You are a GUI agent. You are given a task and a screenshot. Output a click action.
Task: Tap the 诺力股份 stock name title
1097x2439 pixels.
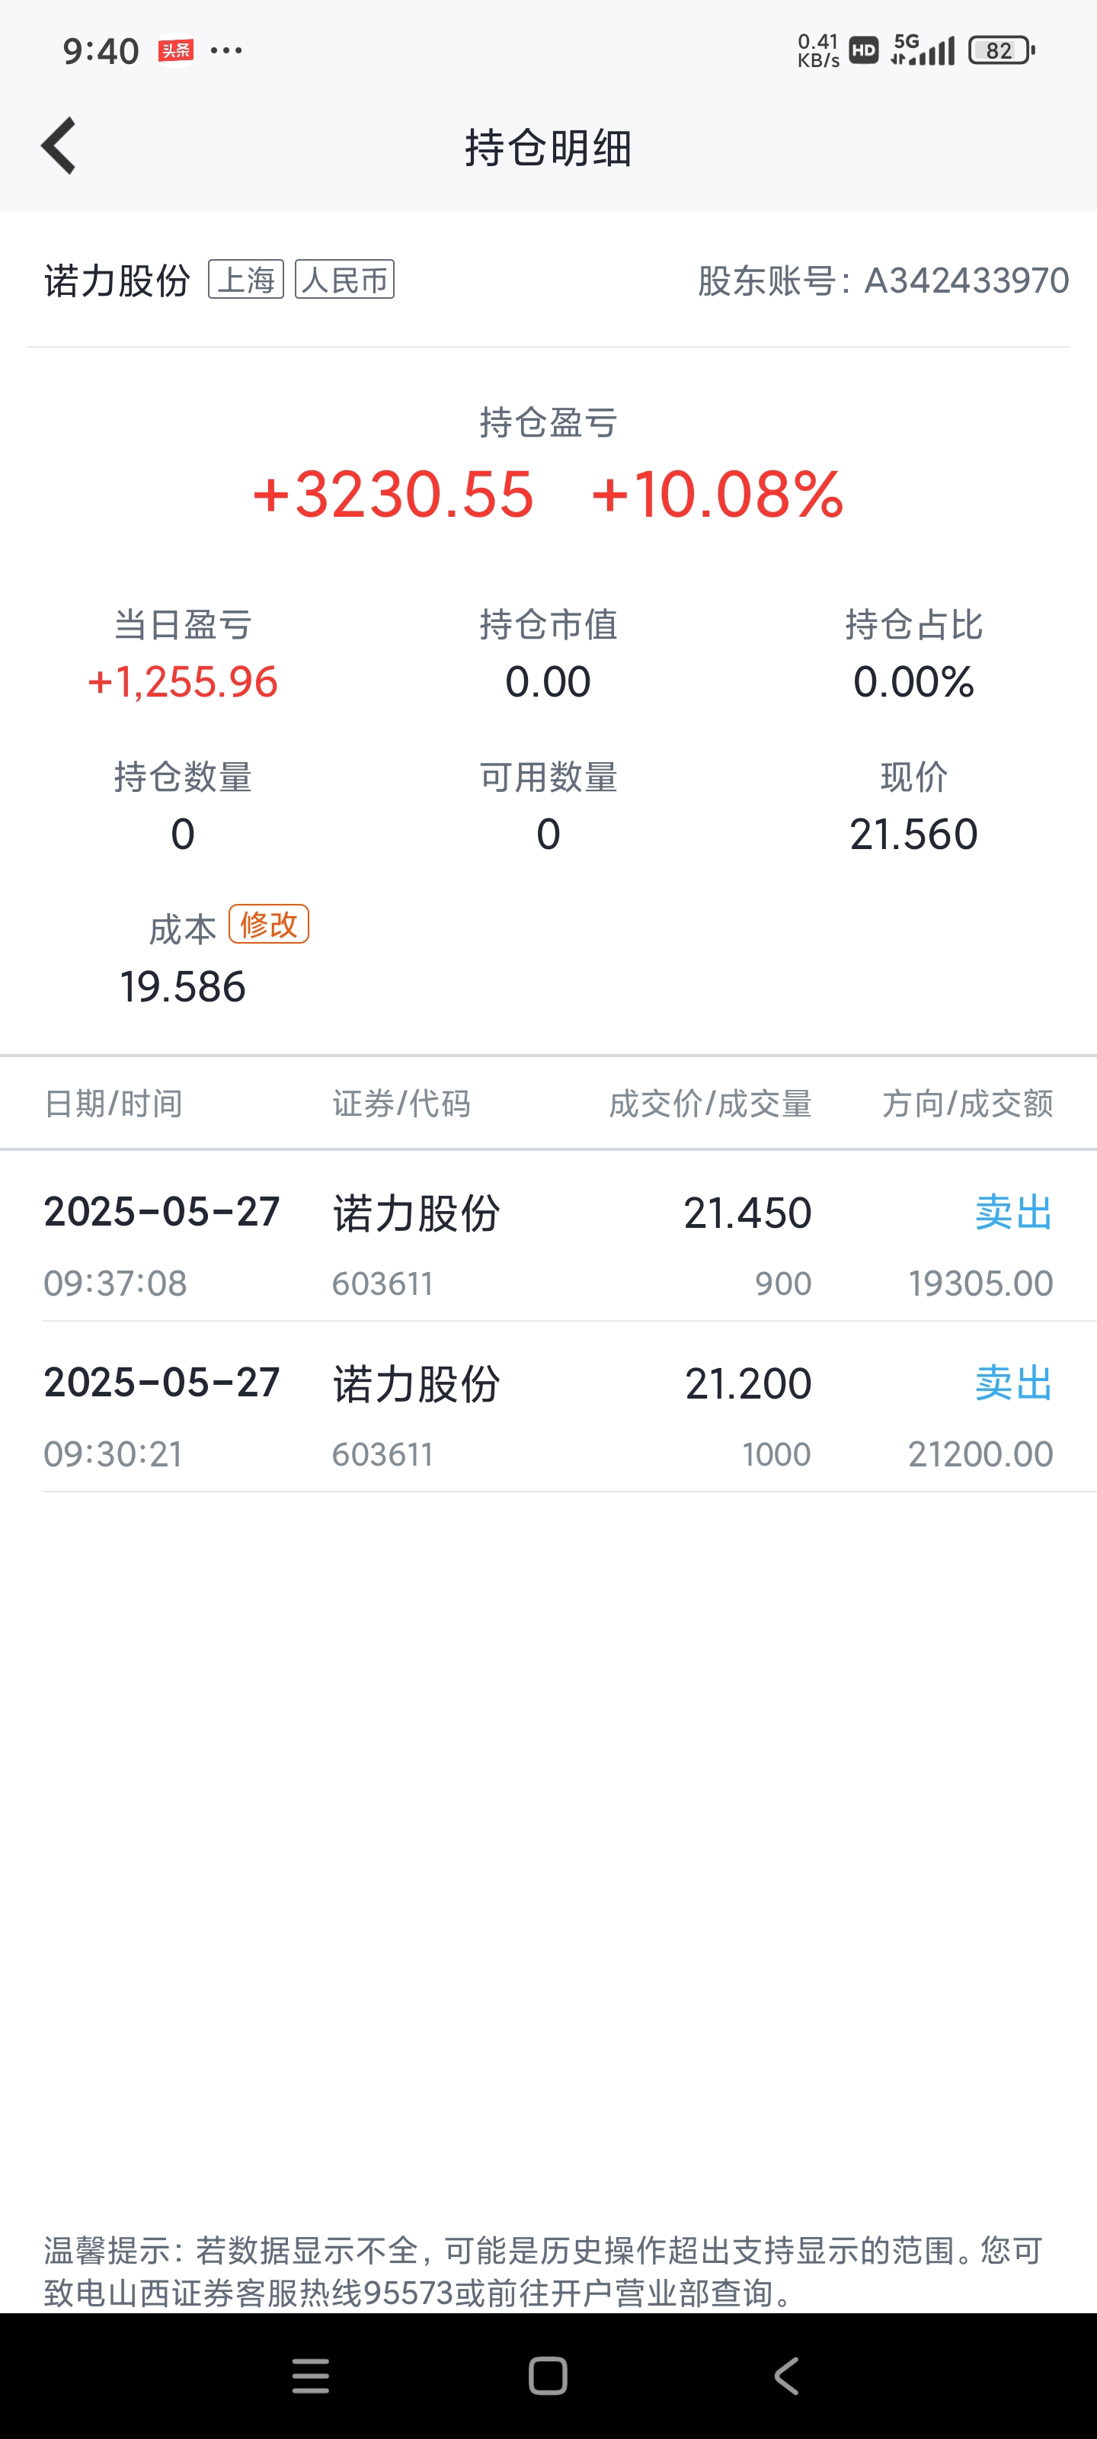117,280
